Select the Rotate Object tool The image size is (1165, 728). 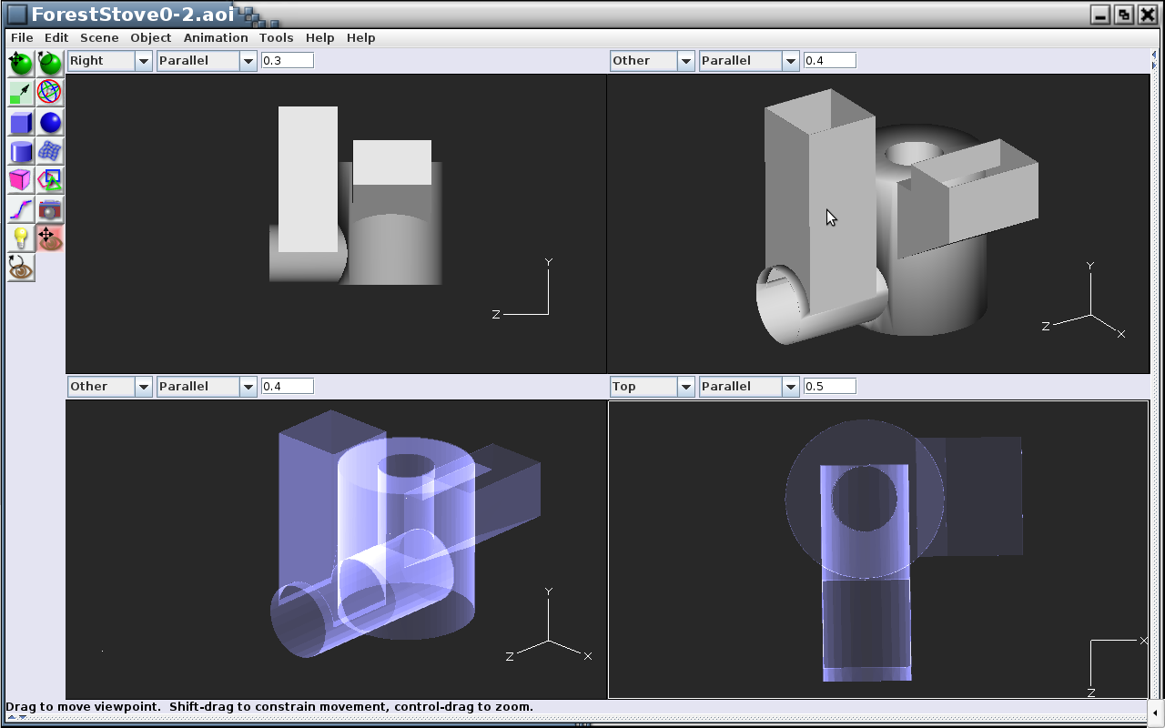(x=50, y=63)
